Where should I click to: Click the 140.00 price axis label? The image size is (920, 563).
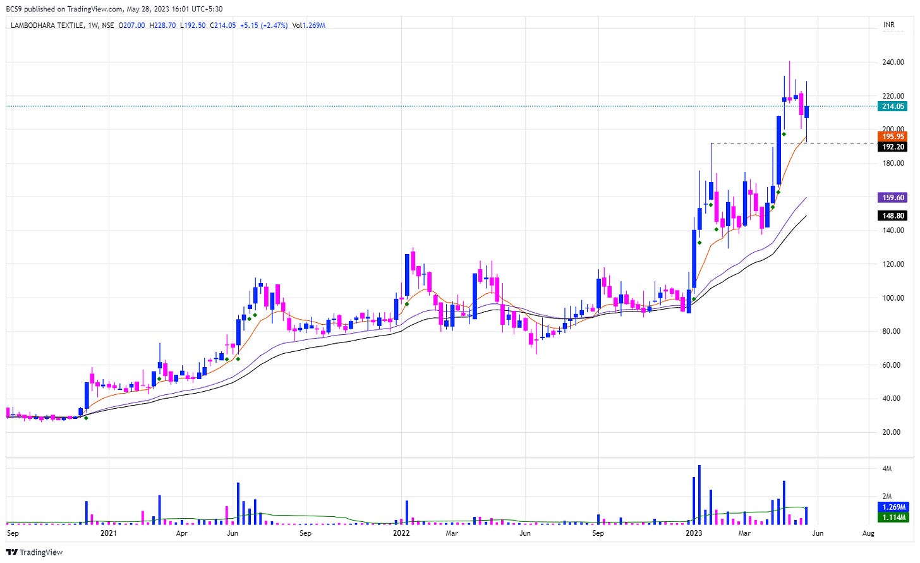[893, 231]
